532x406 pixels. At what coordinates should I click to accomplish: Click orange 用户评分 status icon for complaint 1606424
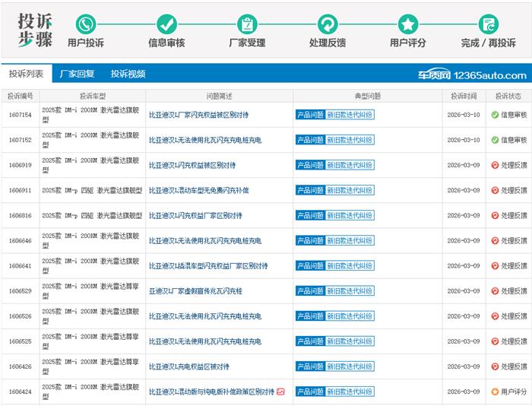495,392
